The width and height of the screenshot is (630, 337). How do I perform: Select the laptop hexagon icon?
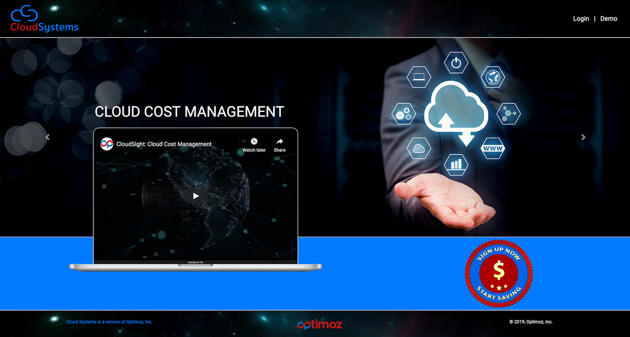tap(419, 77)
